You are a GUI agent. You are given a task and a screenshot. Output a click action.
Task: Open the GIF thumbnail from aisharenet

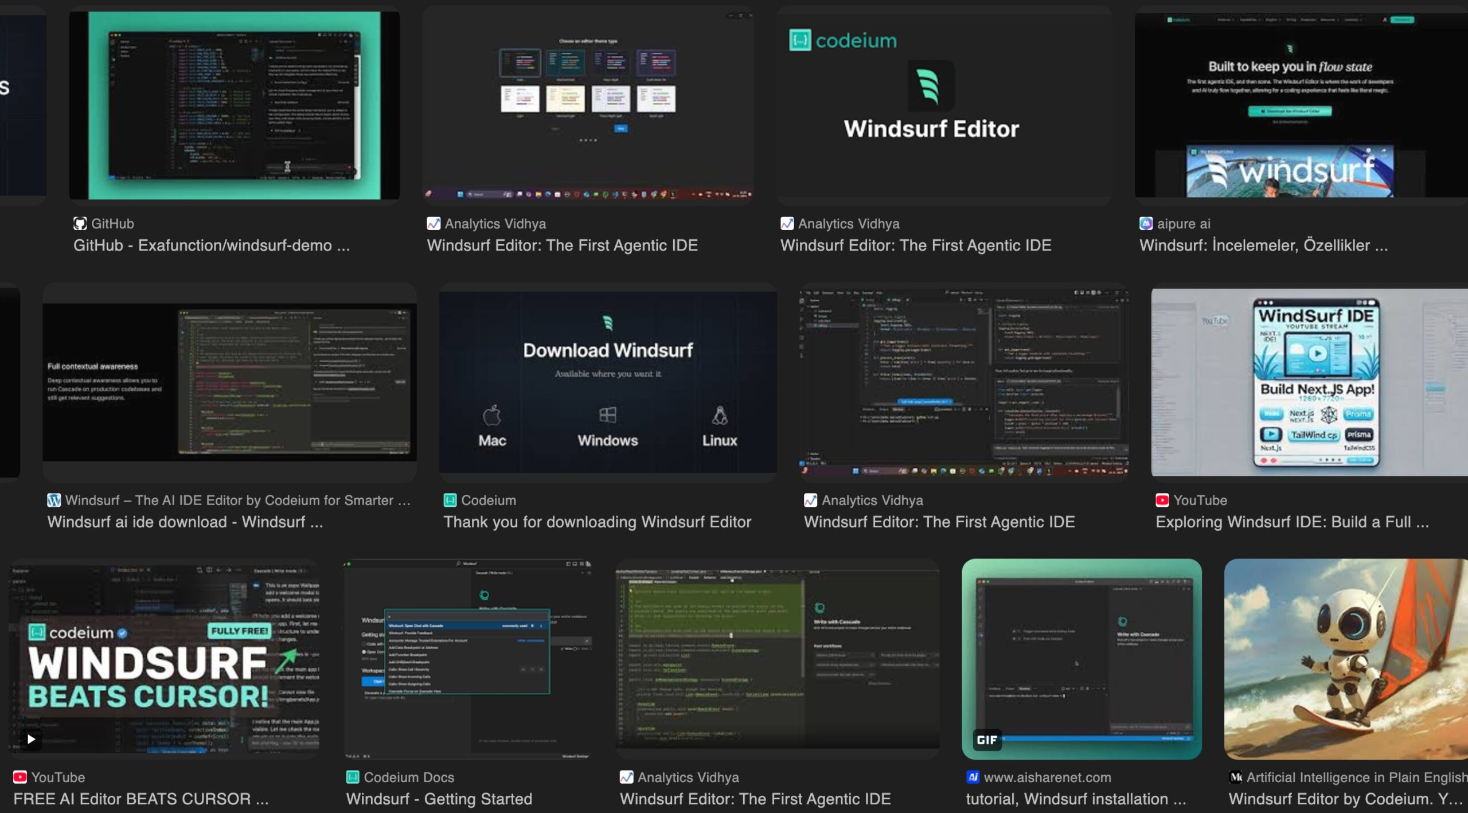tap(1082, 659)
